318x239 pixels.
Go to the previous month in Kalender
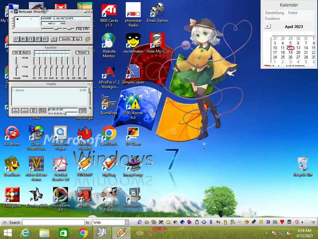point(267,26)
